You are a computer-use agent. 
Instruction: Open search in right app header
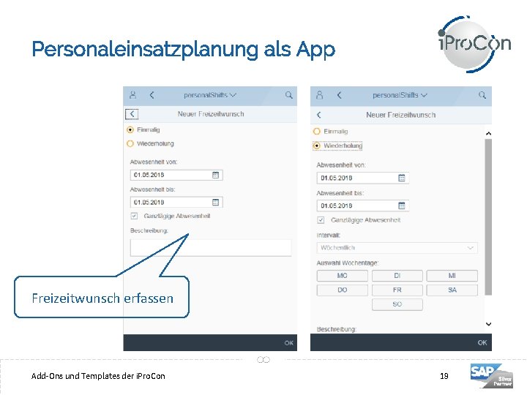(x=482, y=95)
